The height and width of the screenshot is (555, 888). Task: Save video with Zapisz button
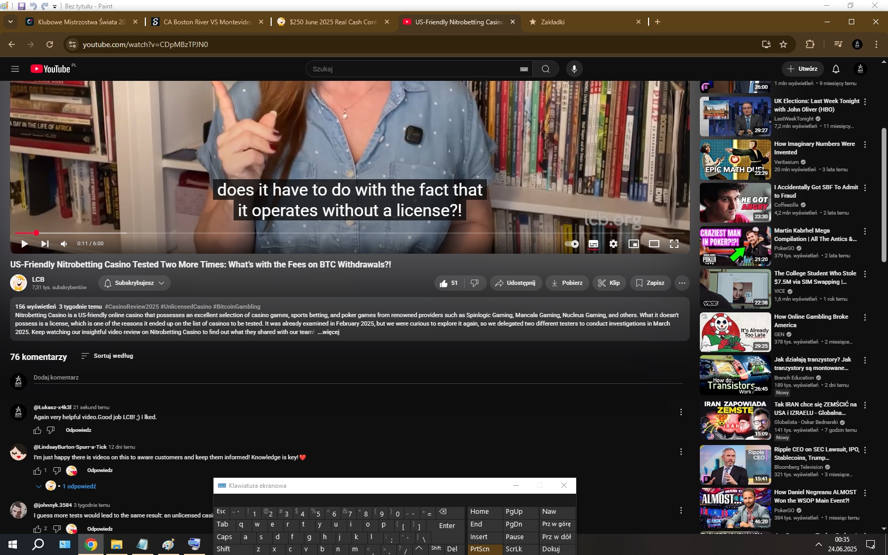pos(650,283)
